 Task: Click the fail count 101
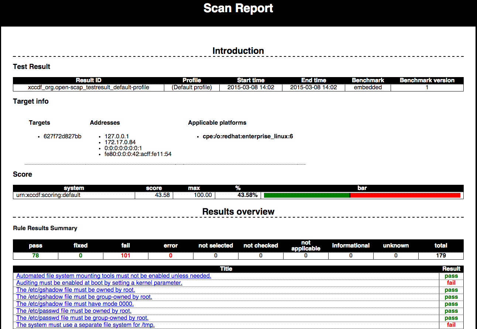tap(126, 255)
